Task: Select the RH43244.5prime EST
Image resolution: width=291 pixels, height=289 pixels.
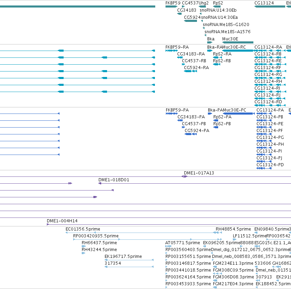Action: pyautogui.click(x=83, y=253)
